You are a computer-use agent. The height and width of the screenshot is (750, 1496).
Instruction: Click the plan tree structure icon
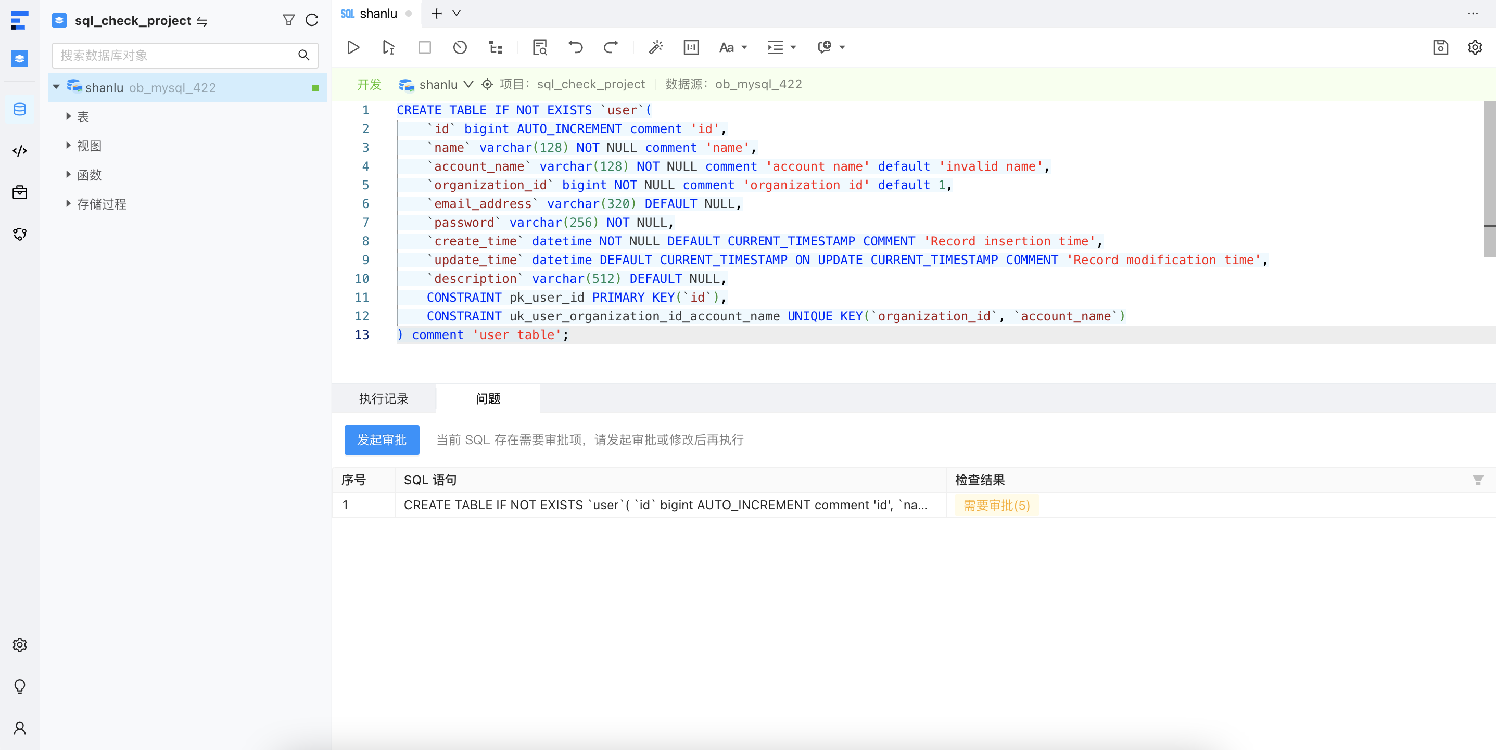(x=496, y=47)
